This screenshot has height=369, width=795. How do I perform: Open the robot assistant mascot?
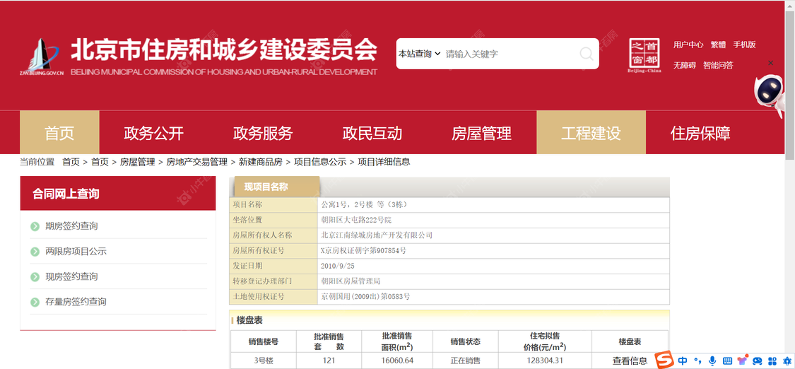[770, 96]
